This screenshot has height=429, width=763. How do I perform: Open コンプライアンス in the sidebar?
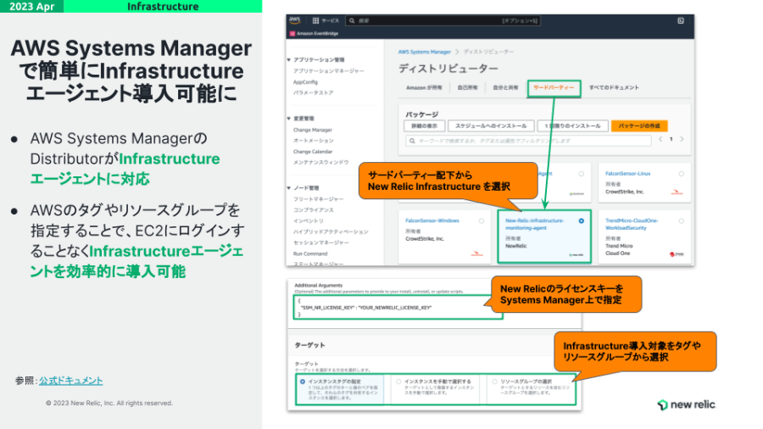(x=313, y=210)
